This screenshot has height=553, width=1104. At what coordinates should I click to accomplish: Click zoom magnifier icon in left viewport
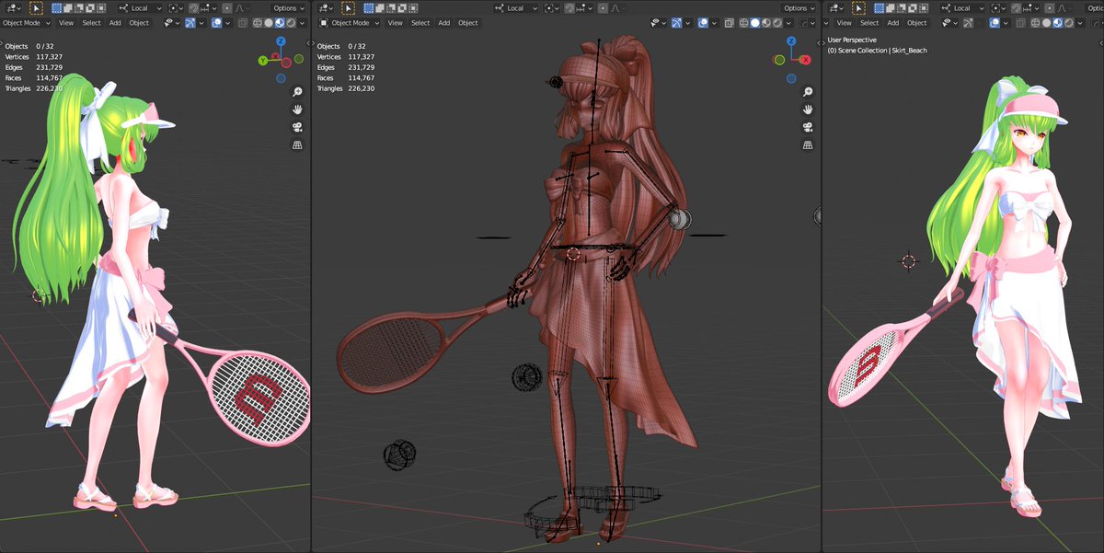point(297,92)
